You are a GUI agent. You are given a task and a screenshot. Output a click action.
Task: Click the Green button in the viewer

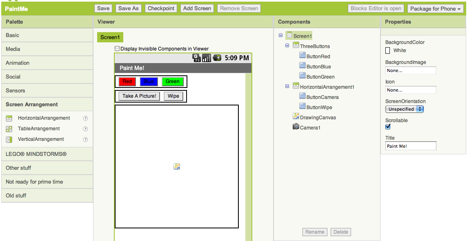(x=173, y=81)
